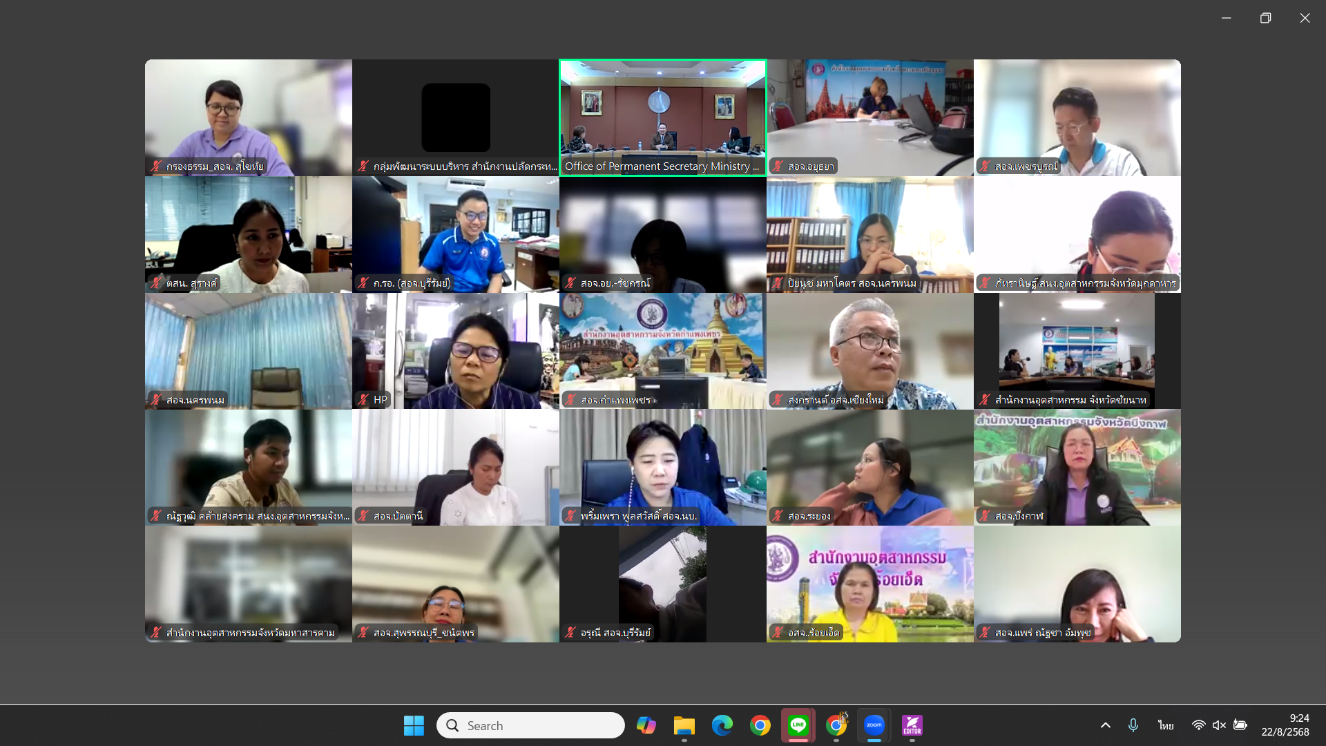Open File Explorer from taskbar
Image resolution: width=1326 pixels, height=746 pixels.
(684, 725)
